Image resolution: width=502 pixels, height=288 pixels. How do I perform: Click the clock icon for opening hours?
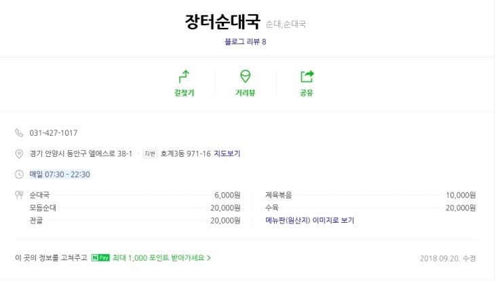19,175
